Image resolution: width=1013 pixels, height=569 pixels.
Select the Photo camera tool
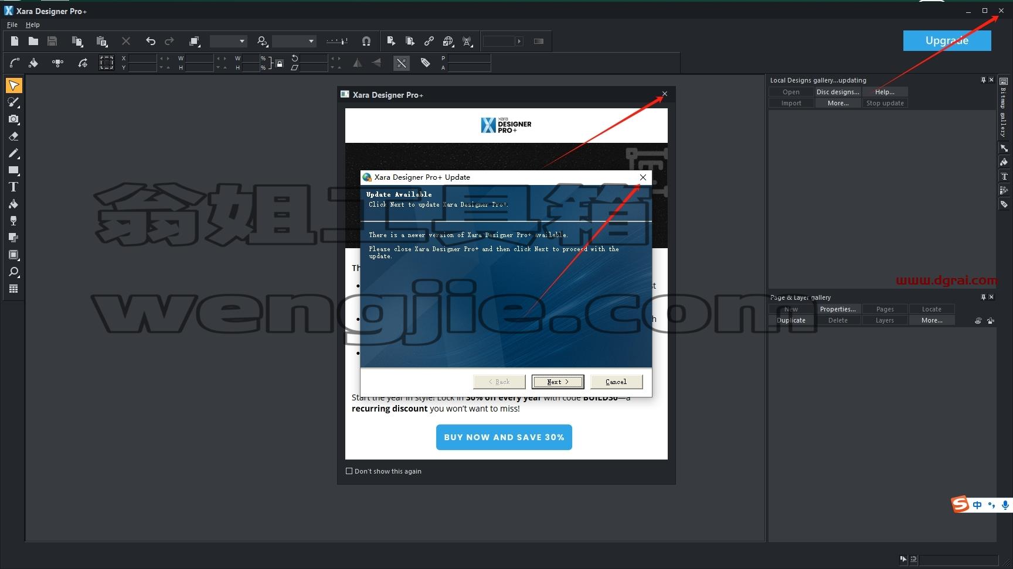pos(13,119)
